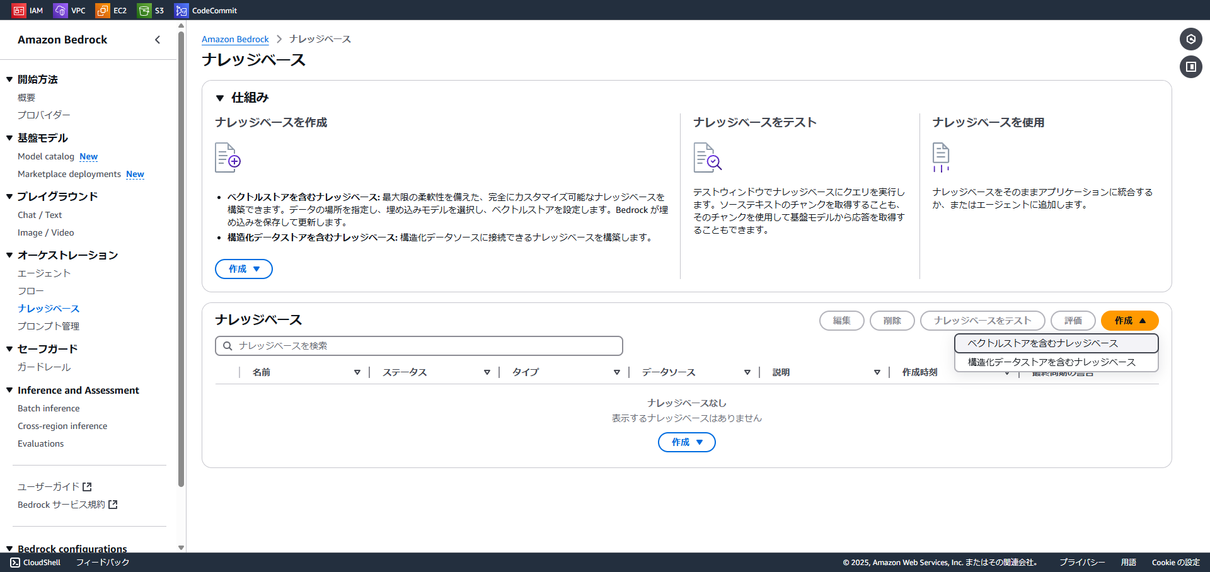Open エージェント in the sidebar
The width and height of the screenshot is (1210, 572).
click(44, 273)
